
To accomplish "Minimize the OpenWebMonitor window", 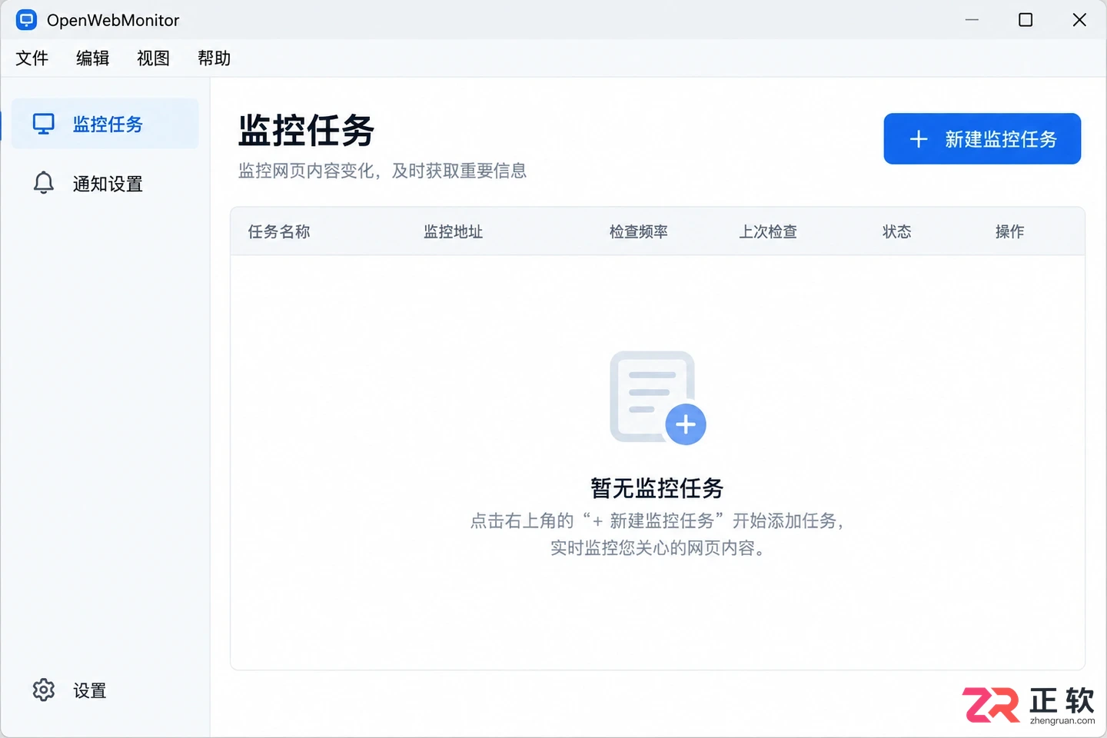I will (x=972, y=20).
